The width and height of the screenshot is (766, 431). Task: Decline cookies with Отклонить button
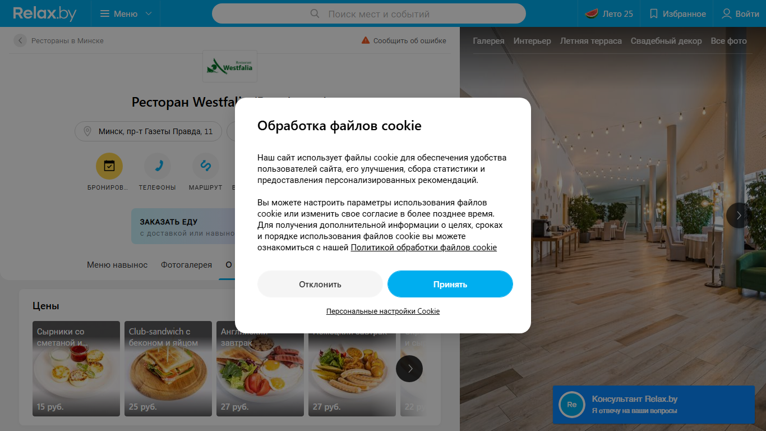pos(320,284)
